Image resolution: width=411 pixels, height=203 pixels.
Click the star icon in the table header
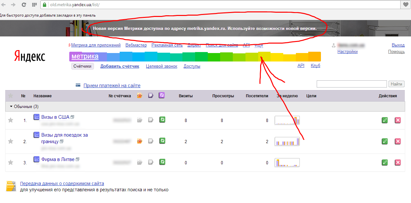11,96
